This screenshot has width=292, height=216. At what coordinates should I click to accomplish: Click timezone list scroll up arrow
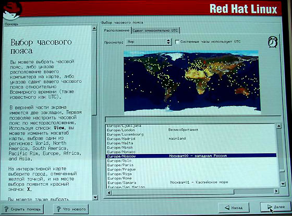279,126
